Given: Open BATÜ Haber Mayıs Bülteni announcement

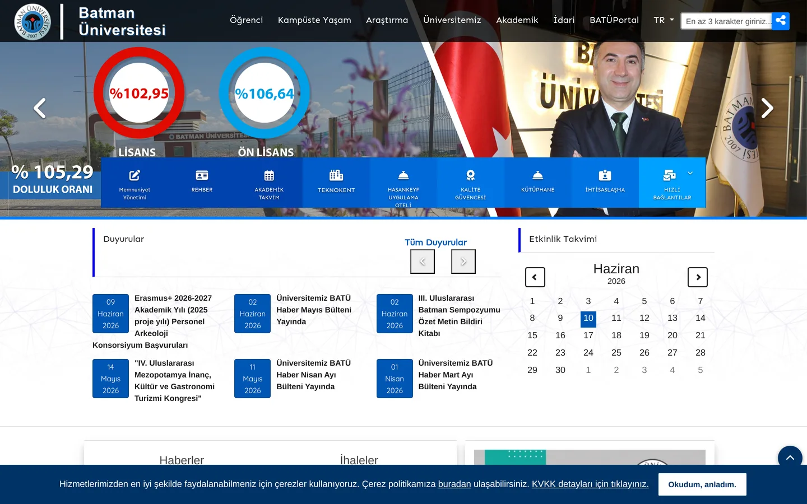Looking at the screenshot, I should click(x=314, y=310).
